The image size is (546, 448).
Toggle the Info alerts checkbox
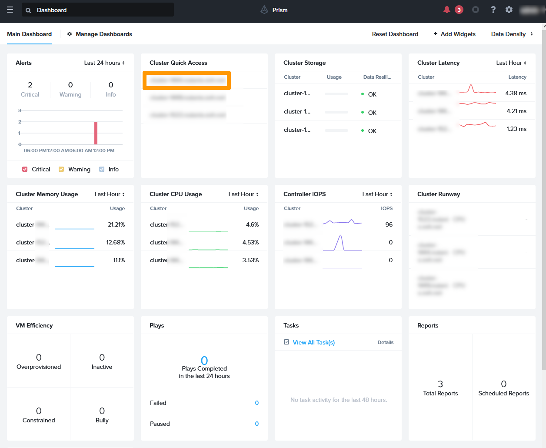pyautogui.click(x=102, y=169)
